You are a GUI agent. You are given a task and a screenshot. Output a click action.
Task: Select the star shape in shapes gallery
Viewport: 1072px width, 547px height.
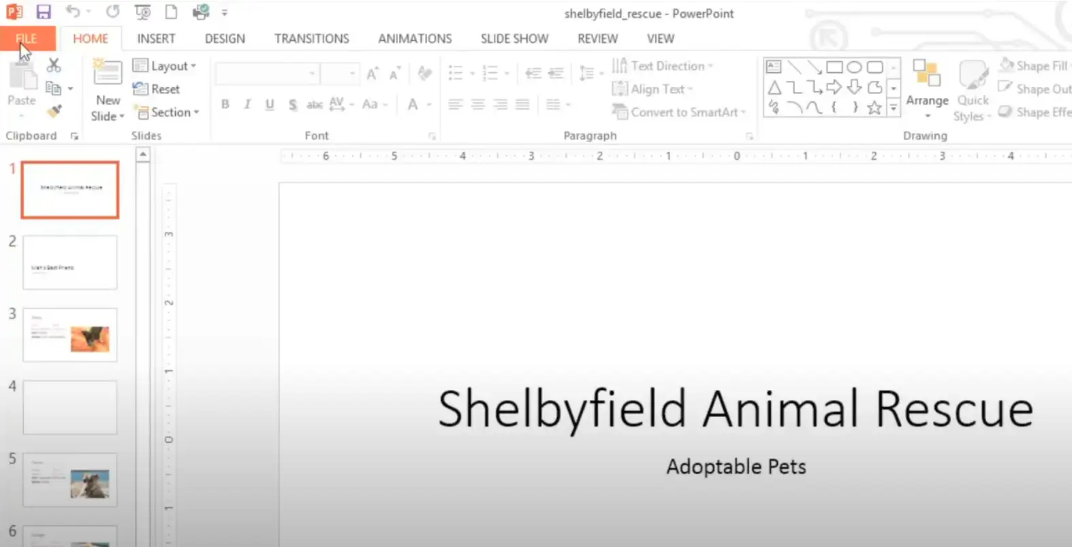[874, 107]
